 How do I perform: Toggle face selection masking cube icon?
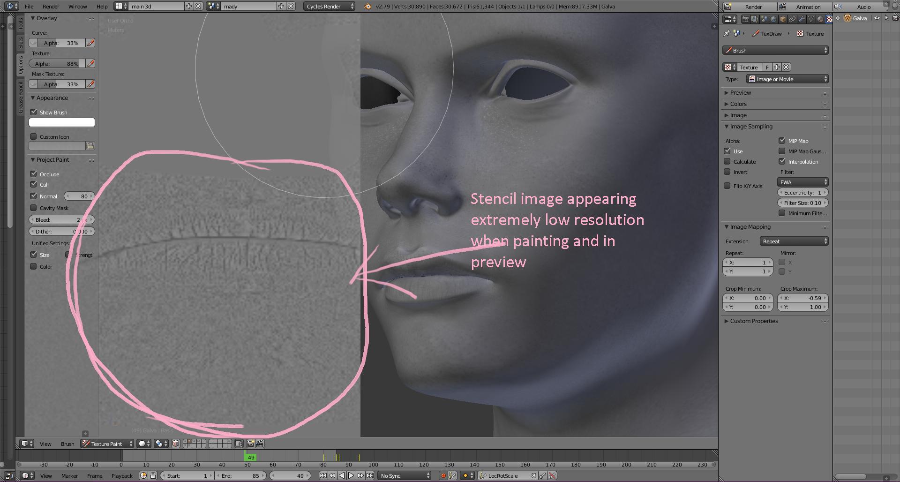tap(176, 443)
